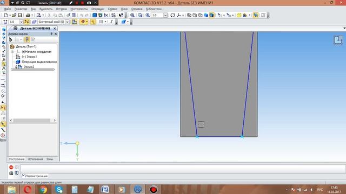Switch to shaded display mode
The width and height of the screenshot is (346, 194).
(206, 15)
